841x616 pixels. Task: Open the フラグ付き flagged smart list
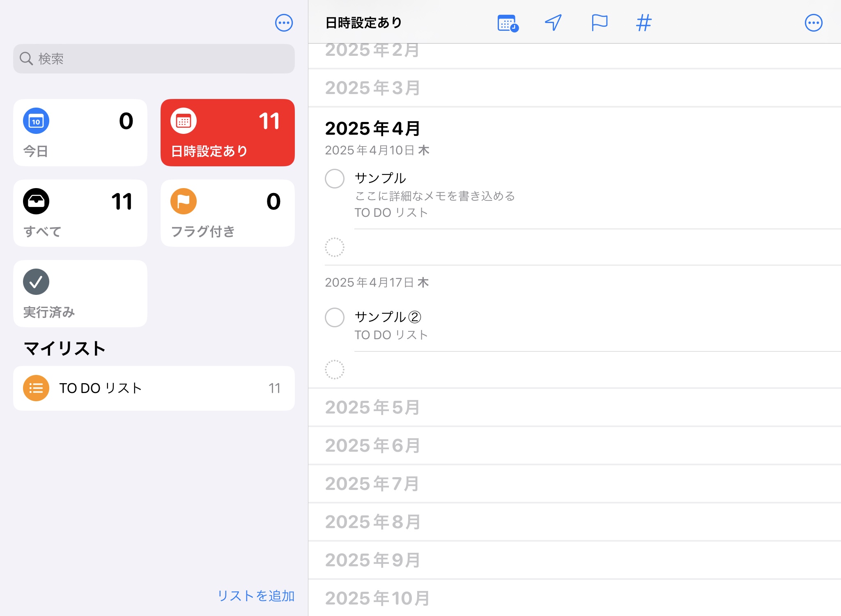[227, 213]
